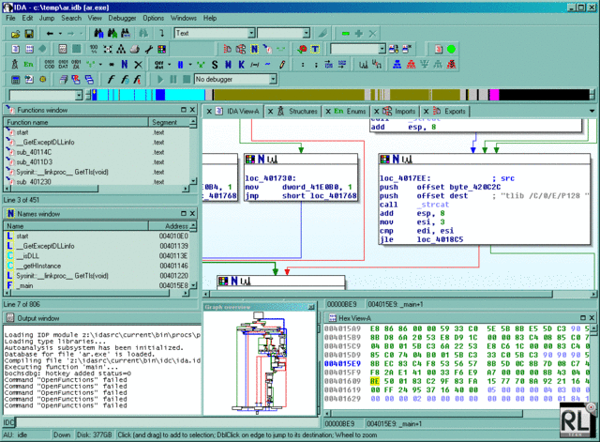Open the dropdown beside the T icon

coord(382,49)
